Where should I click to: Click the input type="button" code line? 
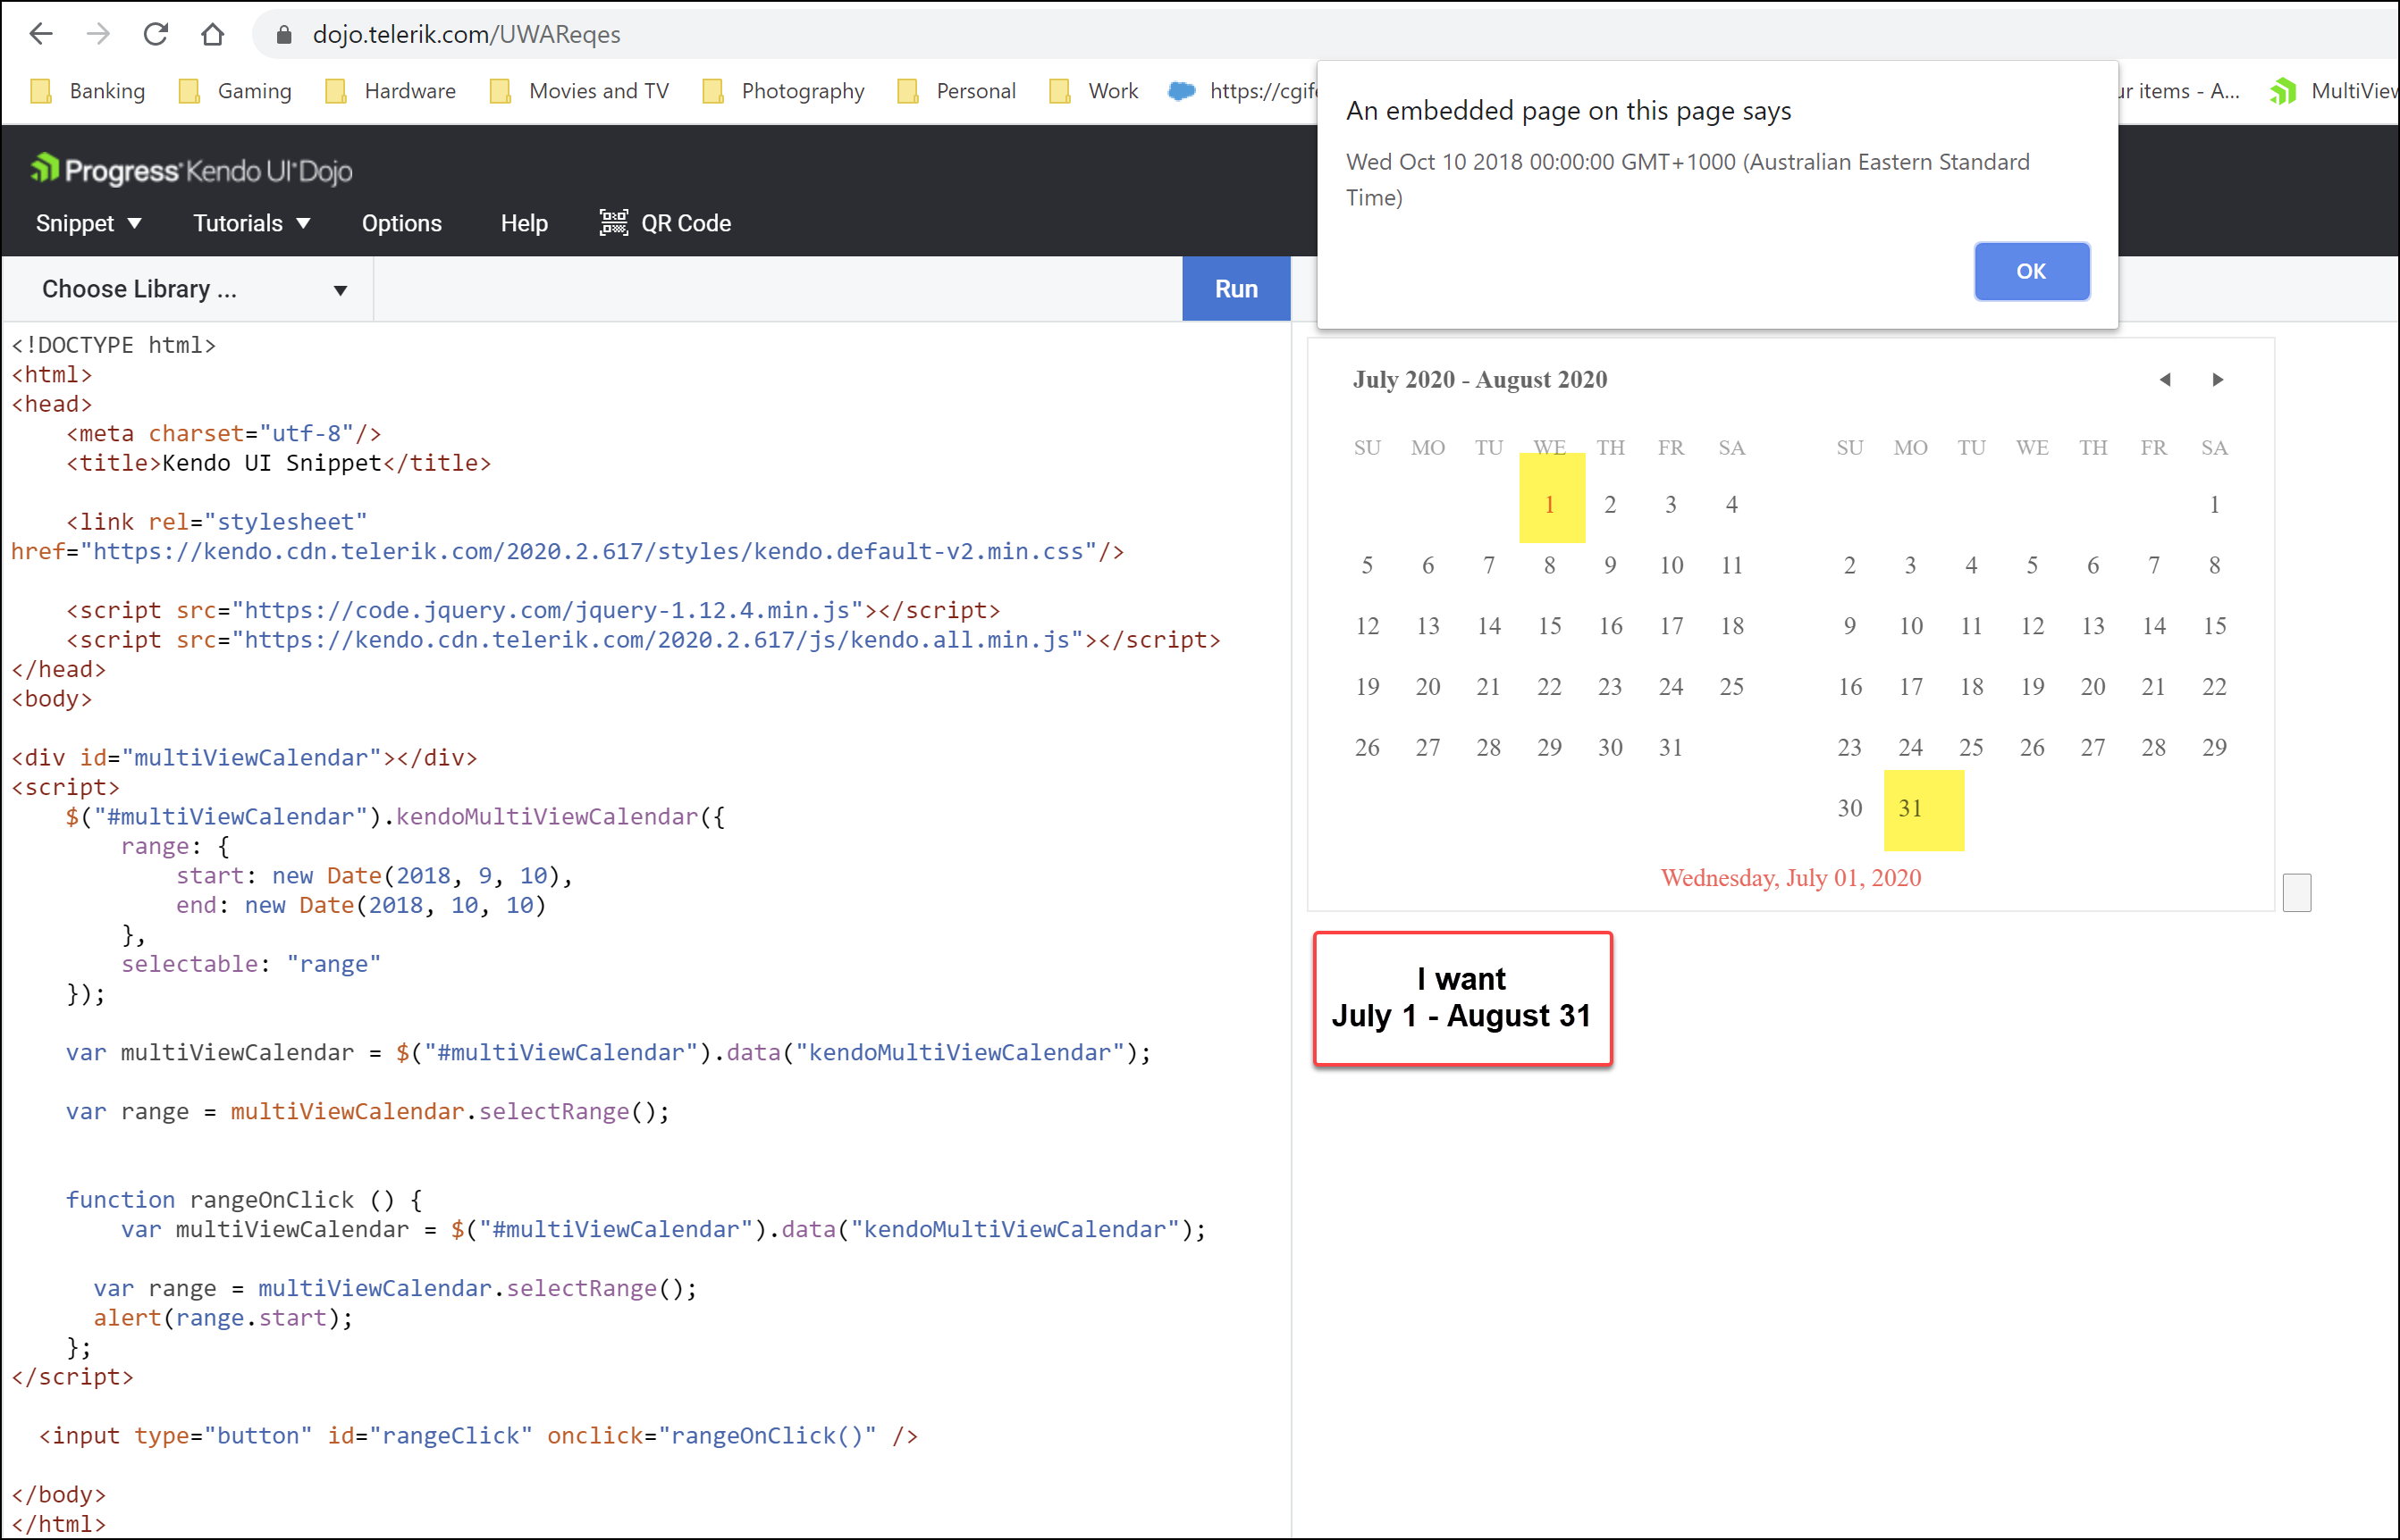478,1436
